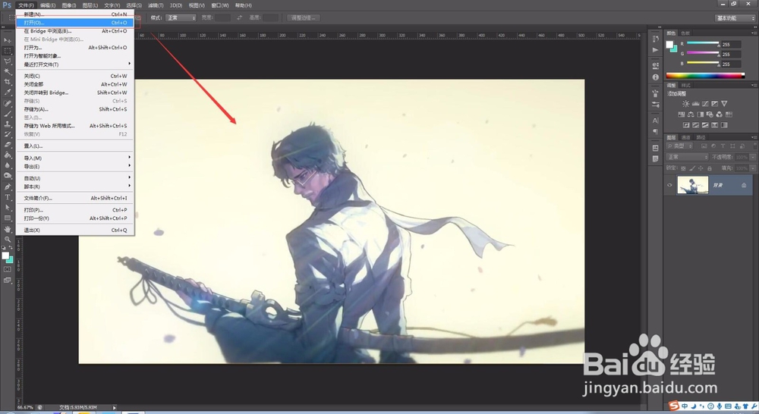Image resolution: width=759 pixels, height=414 pixels.
Task: Expand 自动(U) submenu
Action: pyautogui.click(x=77, y=178)
